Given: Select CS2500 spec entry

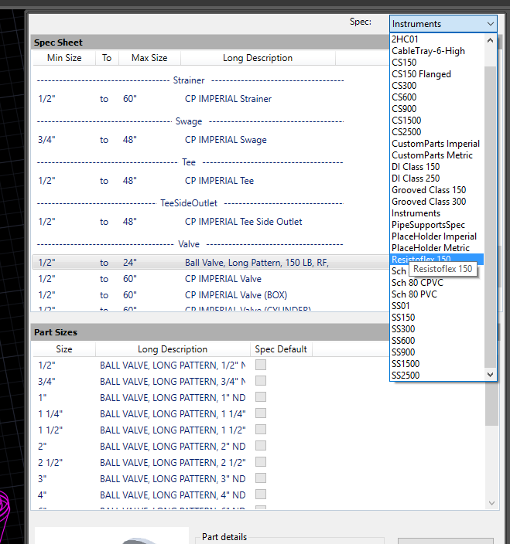Looking at the screenshot, I should point(437,132).
